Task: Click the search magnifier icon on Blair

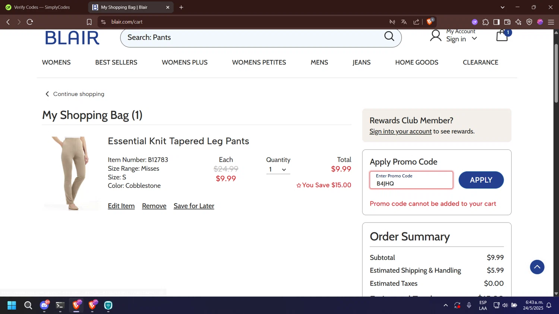Action: [x=389, y=36]
